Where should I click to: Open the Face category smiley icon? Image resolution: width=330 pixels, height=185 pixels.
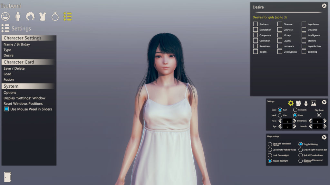(5, 16)
